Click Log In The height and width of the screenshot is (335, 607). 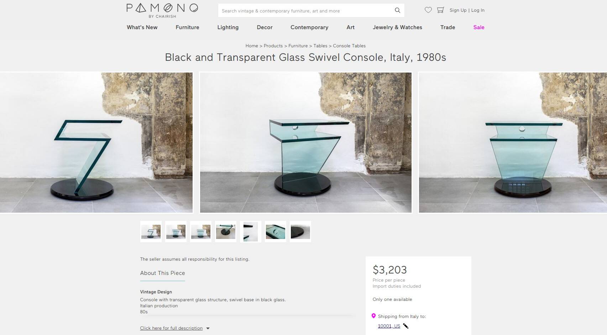tap(477, 10)
